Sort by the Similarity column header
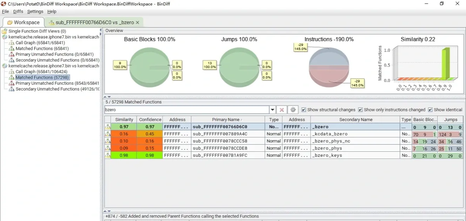Image resolution: width=466 pixels, height=221 pixels. [124, 120]
